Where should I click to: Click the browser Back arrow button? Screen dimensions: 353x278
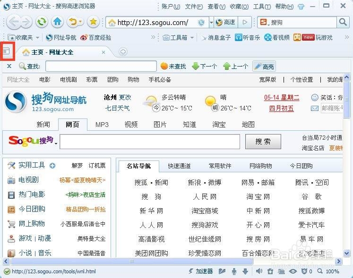click(x=14, y=22)
